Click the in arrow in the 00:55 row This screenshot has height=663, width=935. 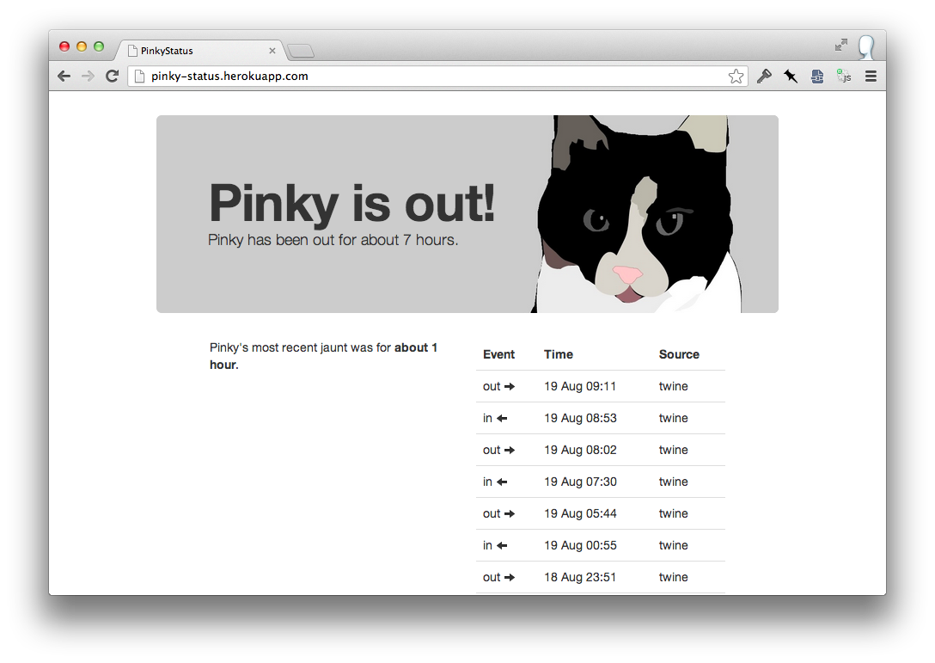tap(502, 545)
